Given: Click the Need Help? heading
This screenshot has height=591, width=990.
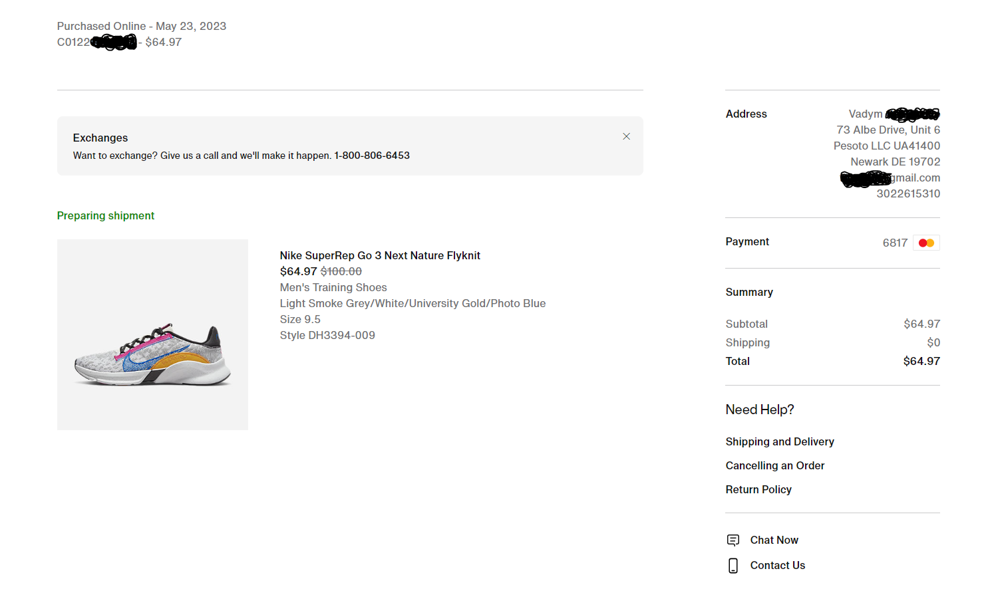Looking at the screenshot, I should pos(760,410).
